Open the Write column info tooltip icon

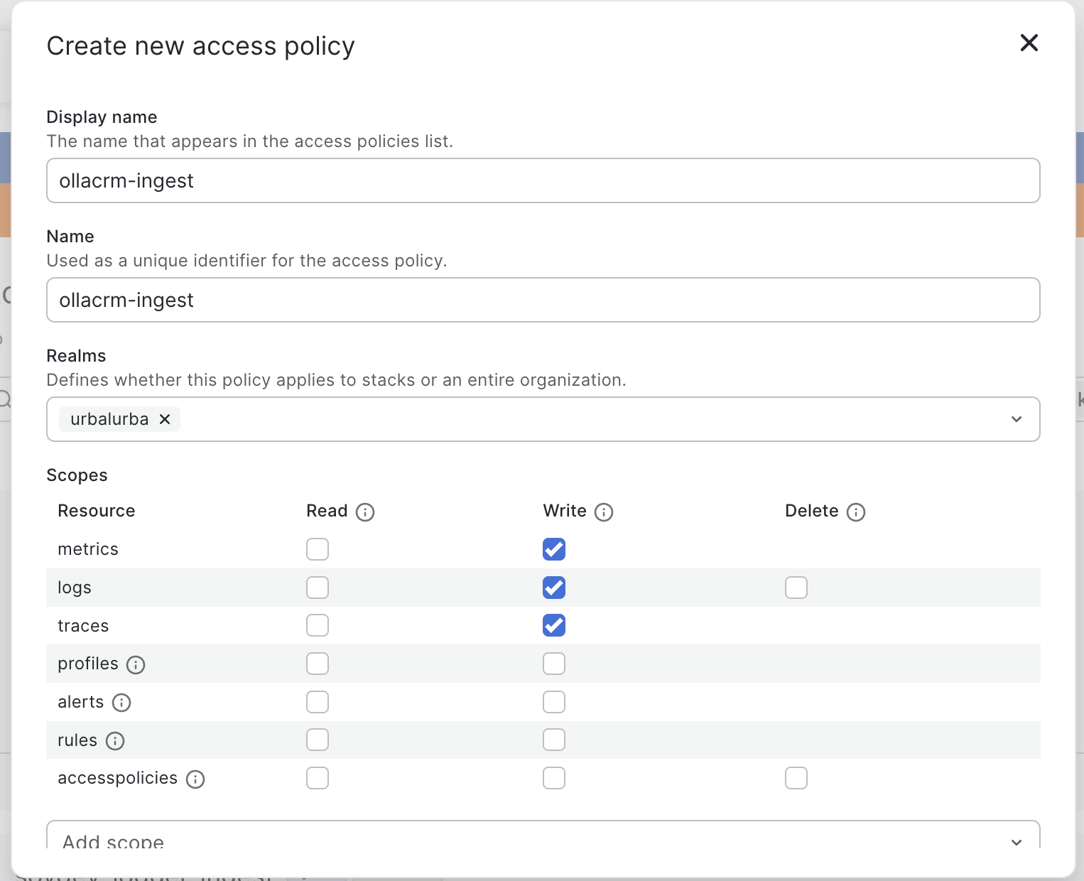[x=604, y=512]
